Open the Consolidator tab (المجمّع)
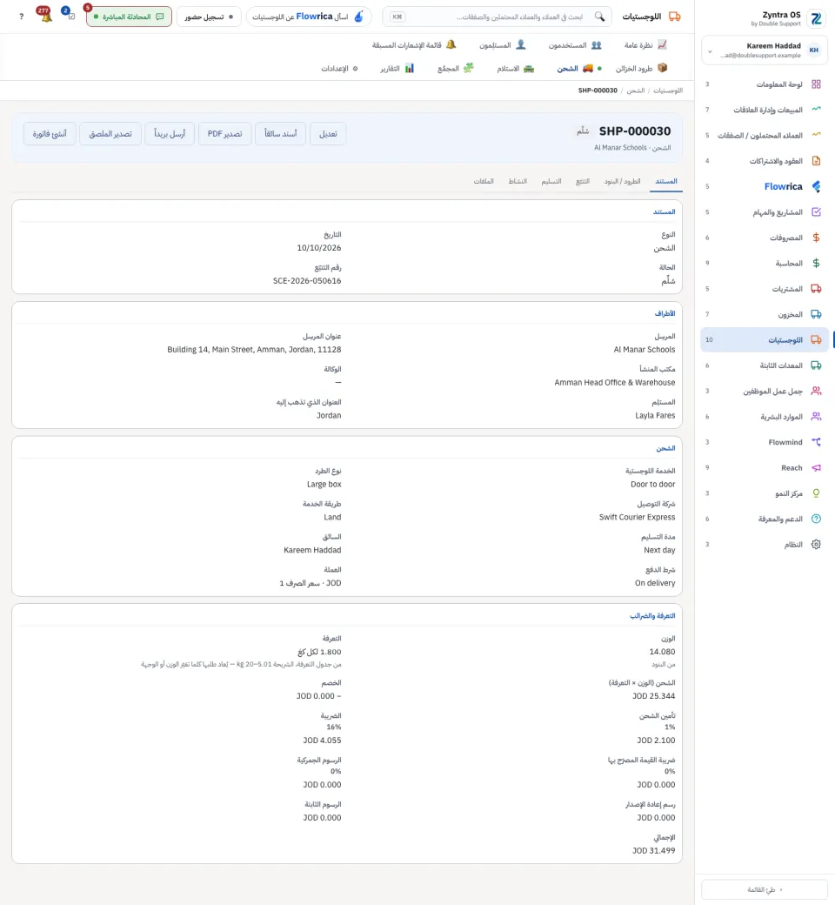 click(x=455, y=68)
